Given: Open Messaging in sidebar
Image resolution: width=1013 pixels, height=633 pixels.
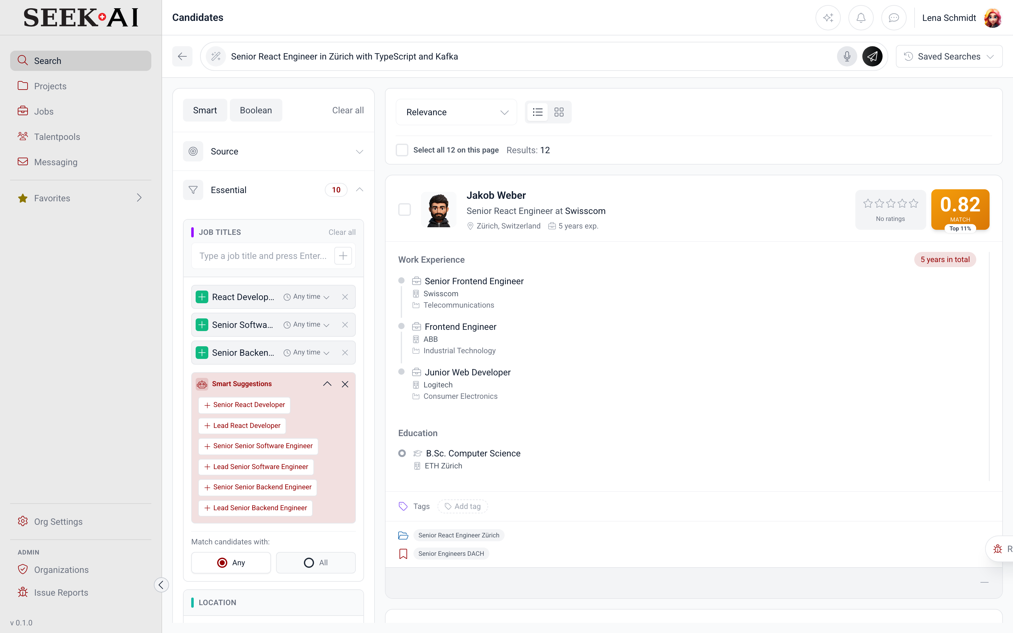Looking at the screenshot, I should click(x=80, y=162).
